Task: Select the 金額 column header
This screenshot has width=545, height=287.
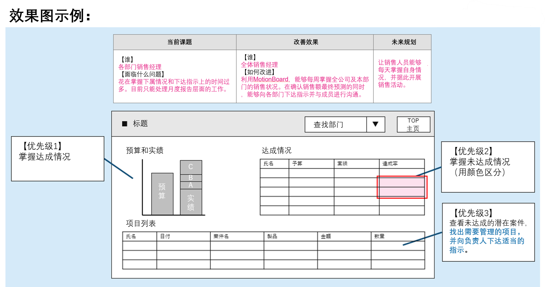Action: (344, 236)
